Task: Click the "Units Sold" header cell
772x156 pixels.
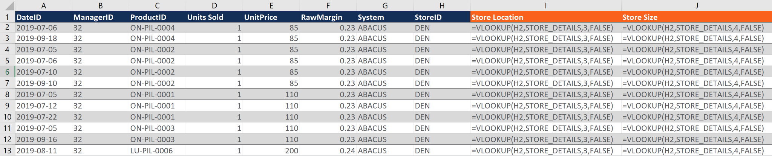Action: tap(214, 17)
